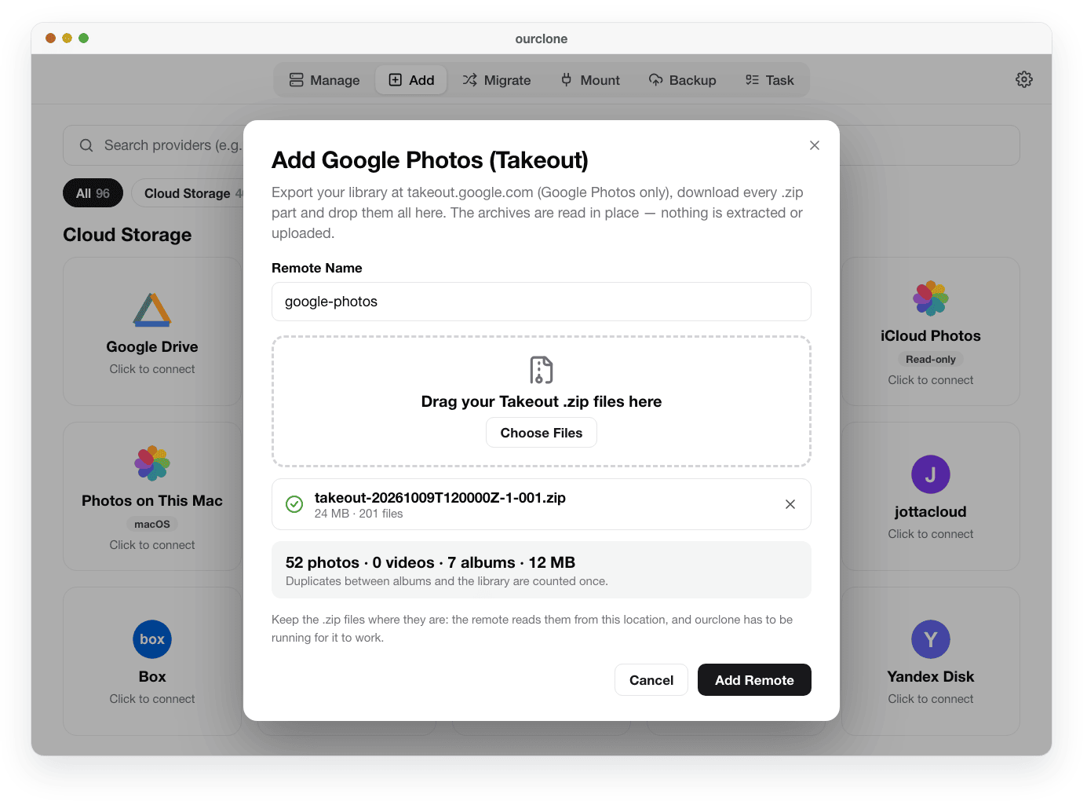Click the Photos on This Mac icon

point(152,463)
